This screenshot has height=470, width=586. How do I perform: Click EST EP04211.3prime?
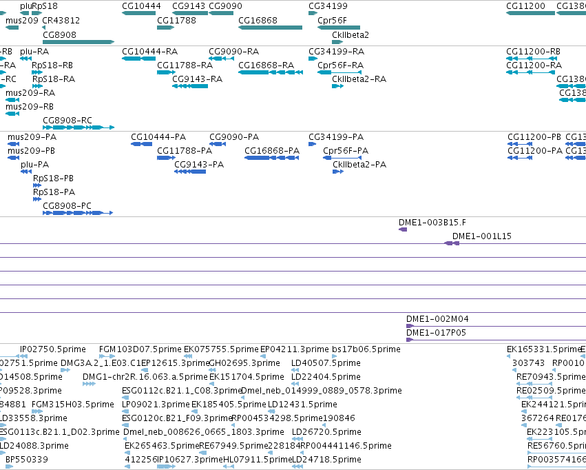pos(295,349)
